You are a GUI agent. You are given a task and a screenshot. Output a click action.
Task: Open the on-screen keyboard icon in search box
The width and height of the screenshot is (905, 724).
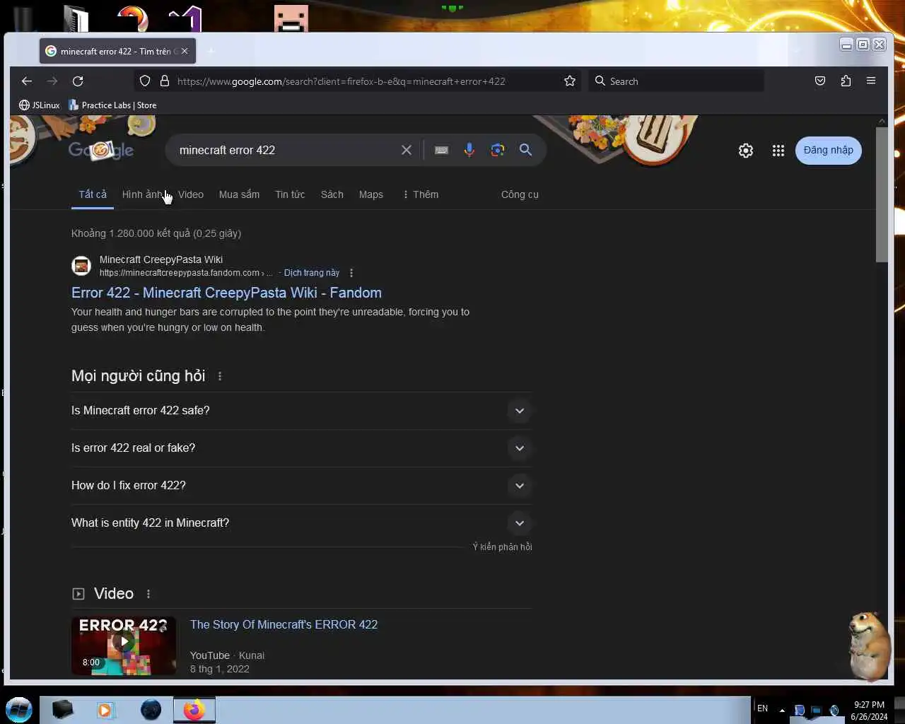coord(441,150)
